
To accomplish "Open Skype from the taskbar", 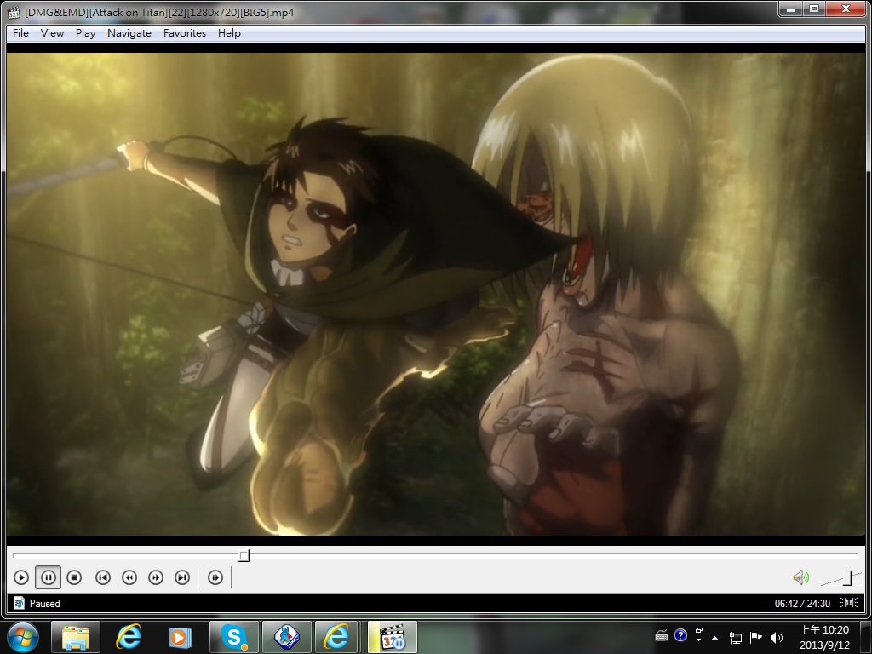I will pyautogui.click(x=233, y=637).
